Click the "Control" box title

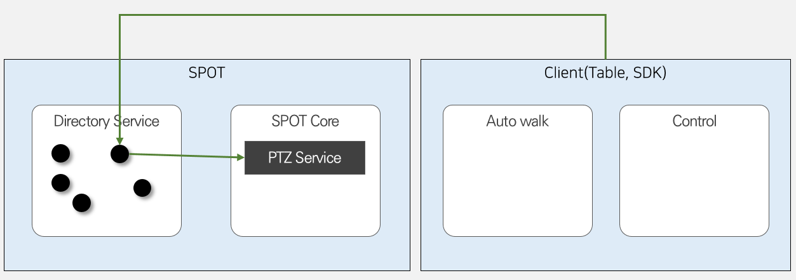(694, 121)
